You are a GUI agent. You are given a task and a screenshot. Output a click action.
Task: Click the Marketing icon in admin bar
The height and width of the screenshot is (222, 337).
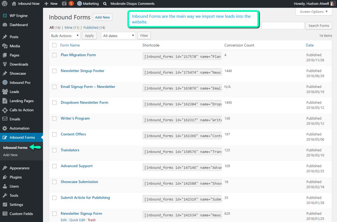(80, 4)
